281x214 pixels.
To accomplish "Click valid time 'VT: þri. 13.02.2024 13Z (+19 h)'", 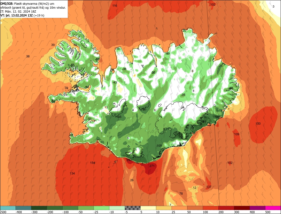I will click(22, 15).
